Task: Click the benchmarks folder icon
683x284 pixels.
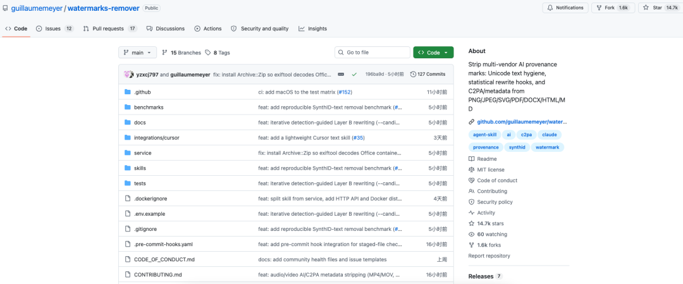Action: pos(128,107)
